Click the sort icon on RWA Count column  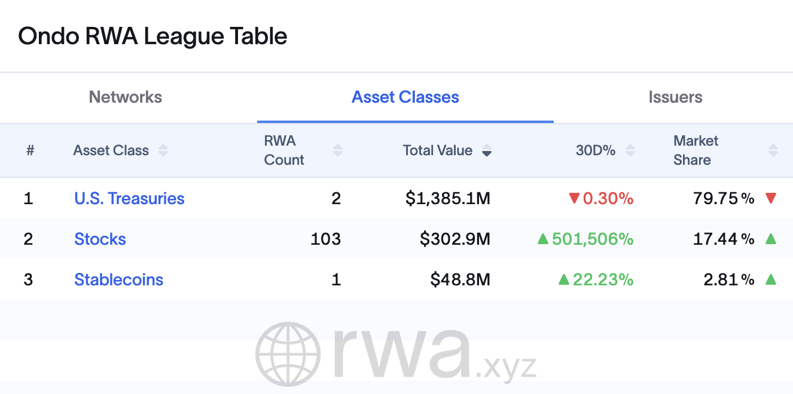tap(338, 150)
